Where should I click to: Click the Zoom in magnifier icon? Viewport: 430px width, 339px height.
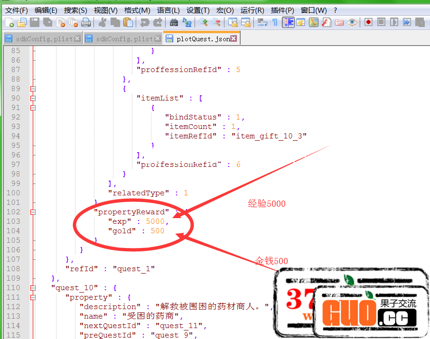tap(204, 22)
